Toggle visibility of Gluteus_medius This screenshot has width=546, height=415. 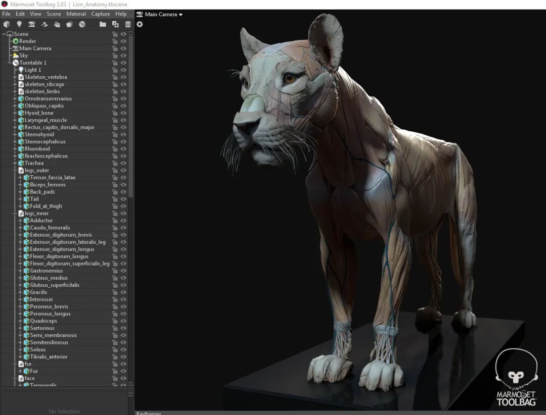pyautogui.click(x=123, y=278)
